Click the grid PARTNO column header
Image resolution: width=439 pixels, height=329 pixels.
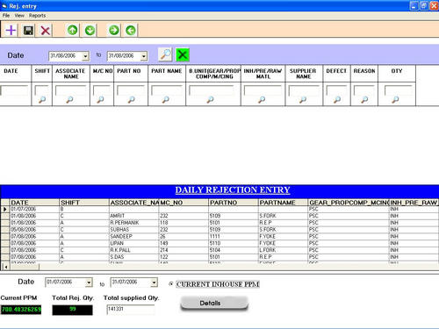(234, 203)
